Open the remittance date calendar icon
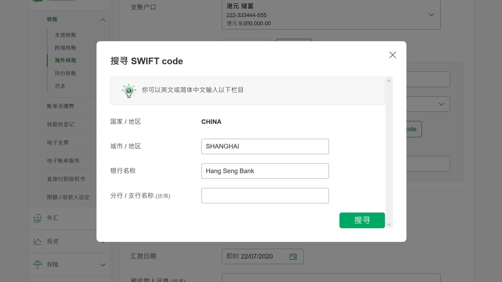502x282 pixels. 293,256
